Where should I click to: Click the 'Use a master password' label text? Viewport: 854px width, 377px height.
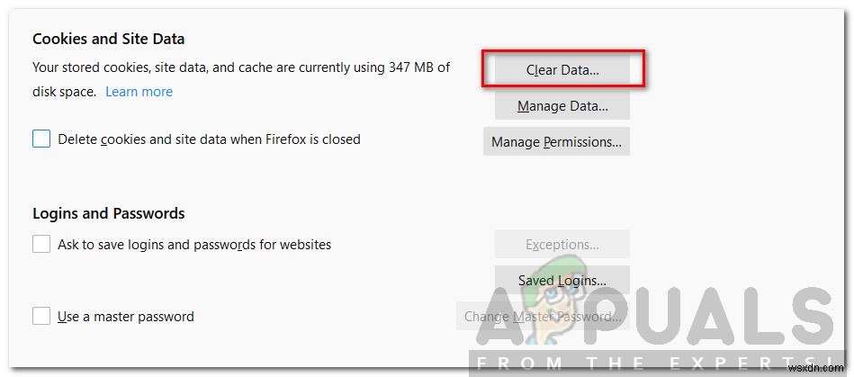tap(126, 316)
